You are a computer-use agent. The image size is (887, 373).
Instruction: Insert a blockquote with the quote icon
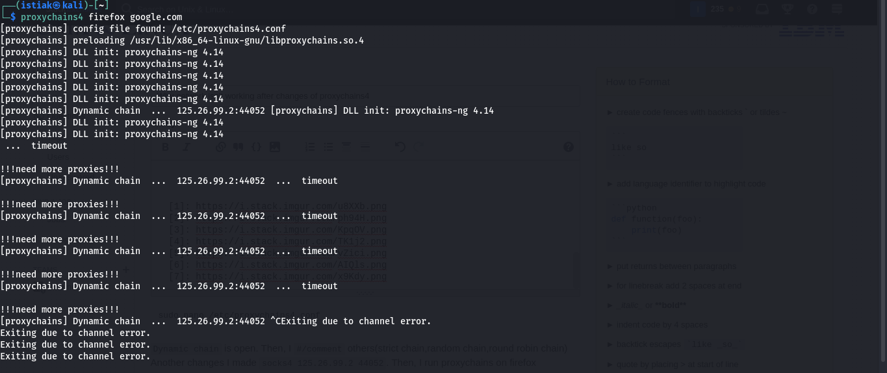coord(238,148)
